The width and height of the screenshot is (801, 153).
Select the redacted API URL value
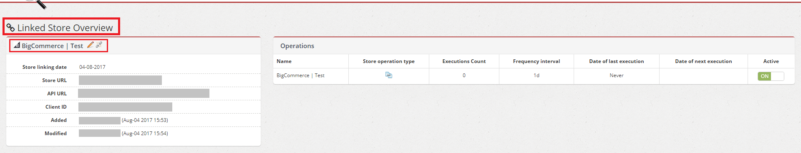tap(144, 93)
